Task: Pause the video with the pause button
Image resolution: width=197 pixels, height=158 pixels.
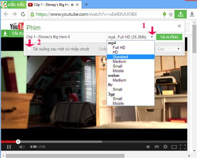Action: [x=9, y=147]
